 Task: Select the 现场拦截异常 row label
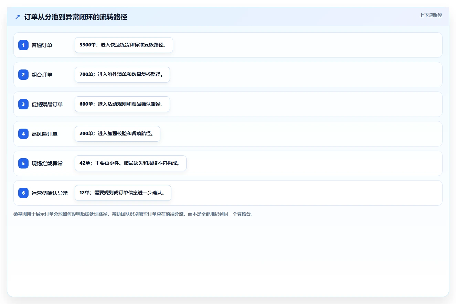[47, 163]
